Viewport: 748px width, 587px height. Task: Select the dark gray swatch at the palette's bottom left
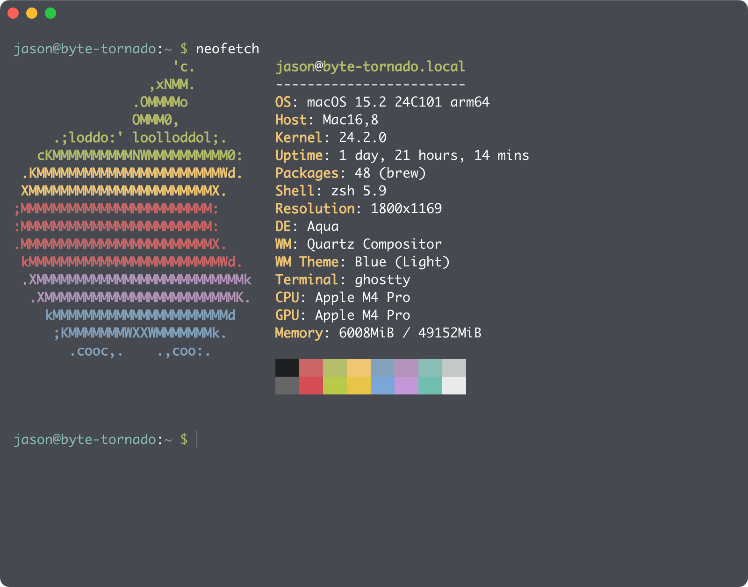pos(287,386)
